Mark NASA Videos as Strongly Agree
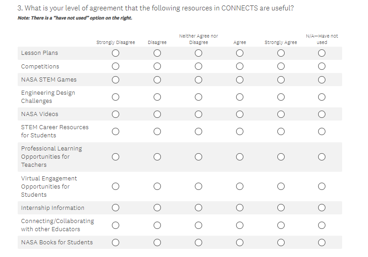The image size is (368, 257). (x=281, y=114)
